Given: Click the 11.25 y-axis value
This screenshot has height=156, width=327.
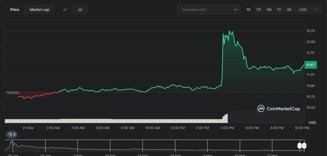Looking at the screenshot, I should click(311, 75).
